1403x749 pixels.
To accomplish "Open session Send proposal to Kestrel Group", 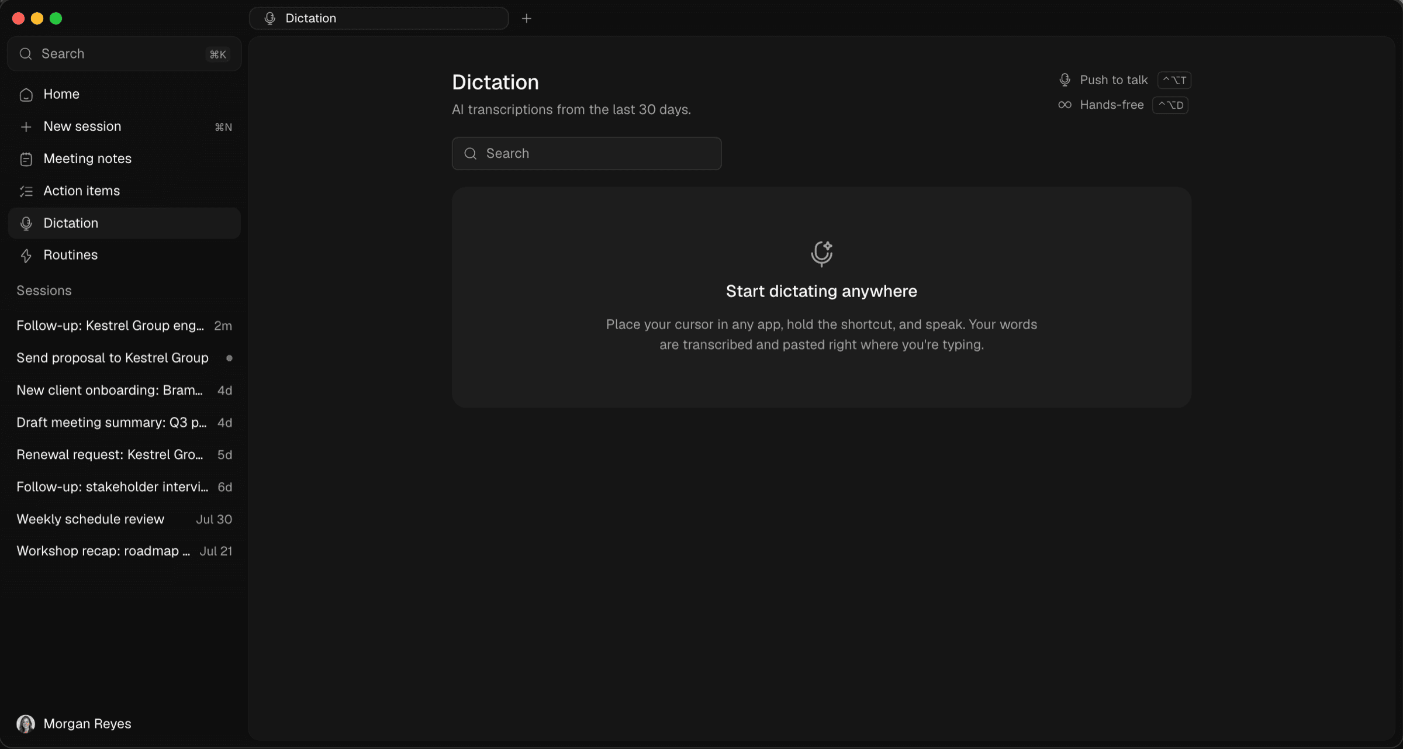I will pos(125,358).
